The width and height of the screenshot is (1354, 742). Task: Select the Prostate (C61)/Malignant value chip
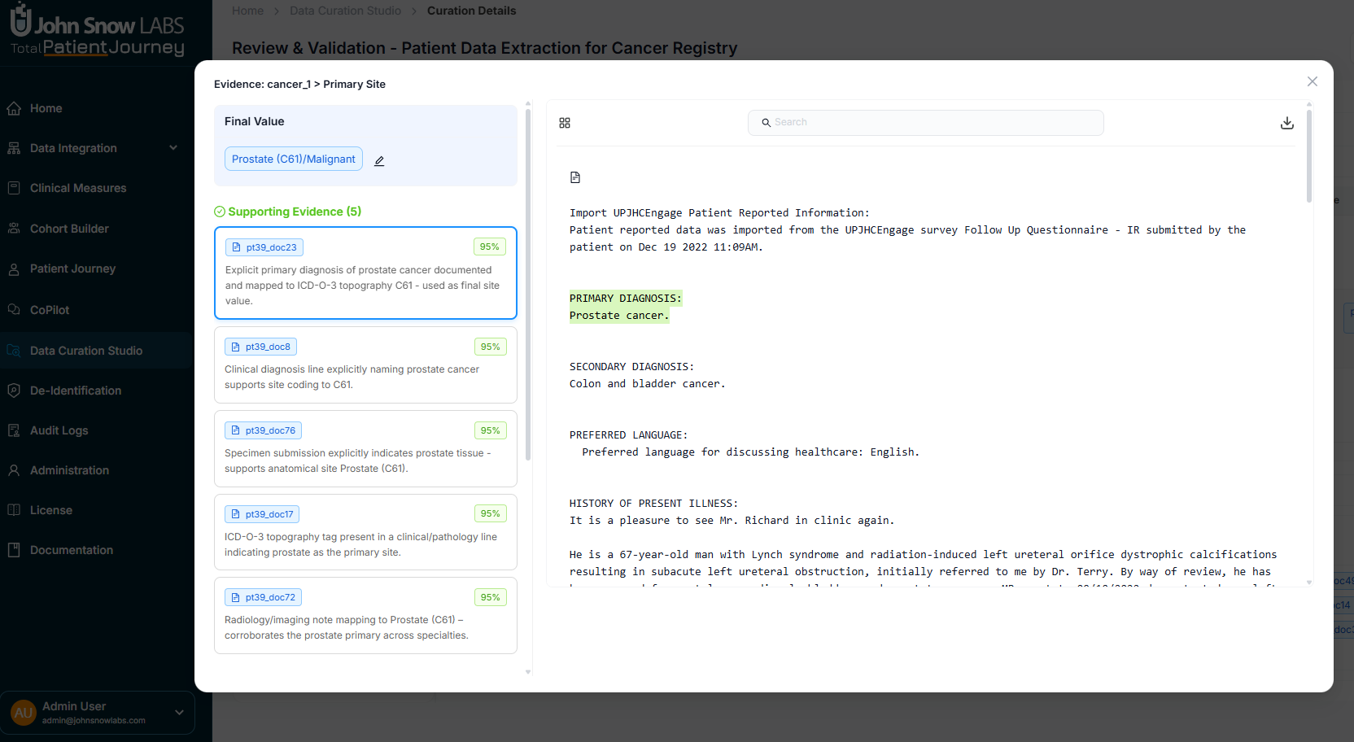tap(293, 158)
